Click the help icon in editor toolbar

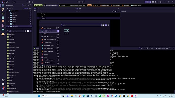point(113,11)
